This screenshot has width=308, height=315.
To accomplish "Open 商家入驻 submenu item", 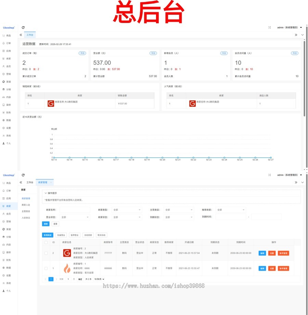I will pos(26,205).
